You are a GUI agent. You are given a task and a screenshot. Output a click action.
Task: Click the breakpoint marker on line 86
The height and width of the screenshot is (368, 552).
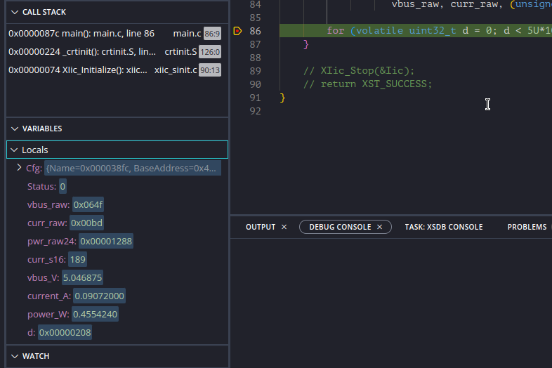click(x=237, y=31)
